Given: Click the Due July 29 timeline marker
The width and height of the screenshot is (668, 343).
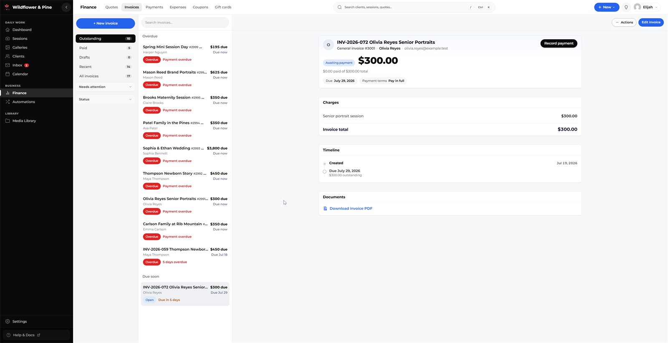Looking at the screenshot, I should tap(324, 171).
